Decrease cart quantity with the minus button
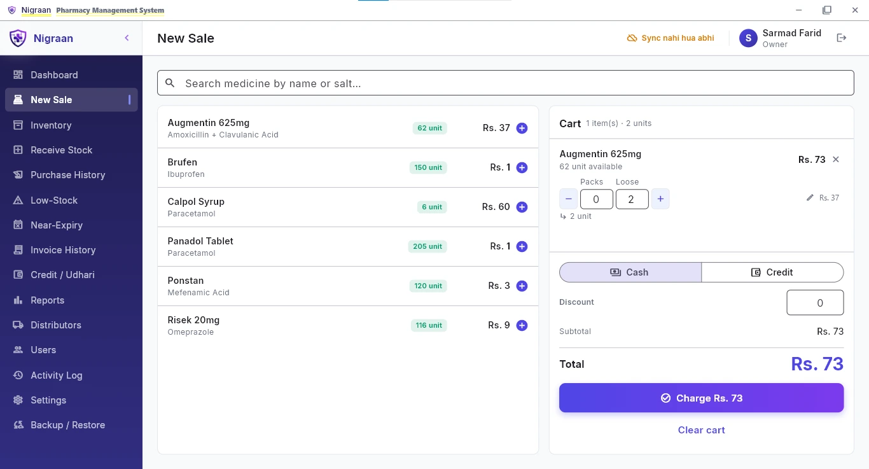Image resolution: width=869 pixels, height=469 pixels. [x=569, y=199]
